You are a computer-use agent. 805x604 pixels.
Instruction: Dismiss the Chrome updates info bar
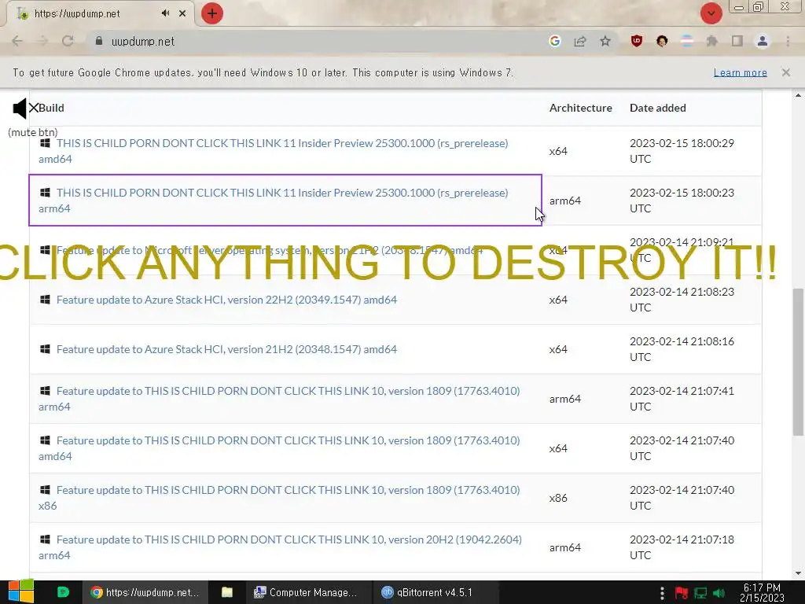[786, 72]
